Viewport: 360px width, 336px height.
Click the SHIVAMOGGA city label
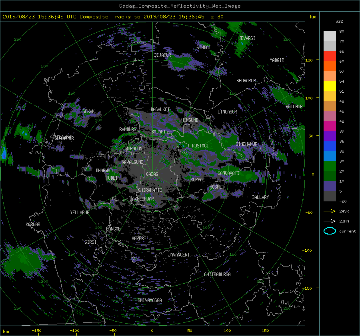pyautogui.click(x=150, y=300)
